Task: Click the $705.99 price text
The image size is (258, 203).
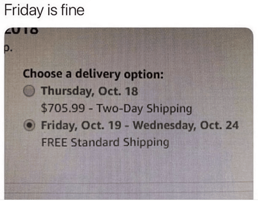Action: (63, 108)
